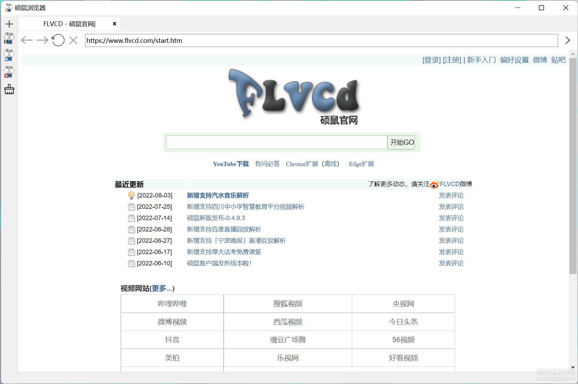The height and width of the screenshot is (384, 578).
Task: Open the 注册 link
Action: (452, 60)
